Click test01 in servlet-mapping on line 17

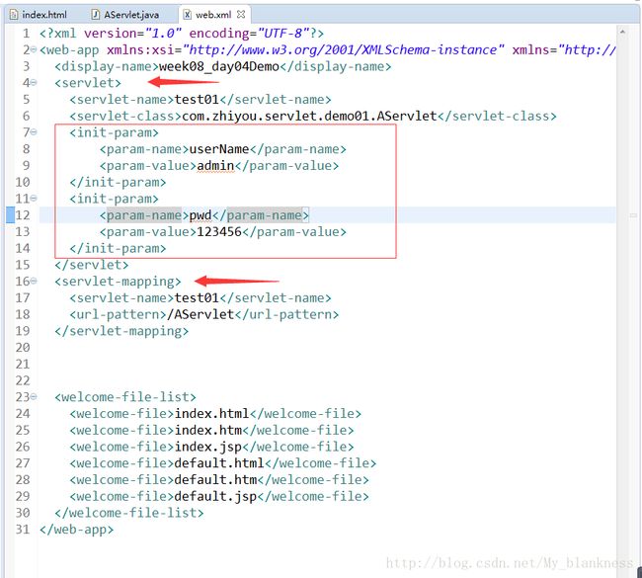pos(197,297)
